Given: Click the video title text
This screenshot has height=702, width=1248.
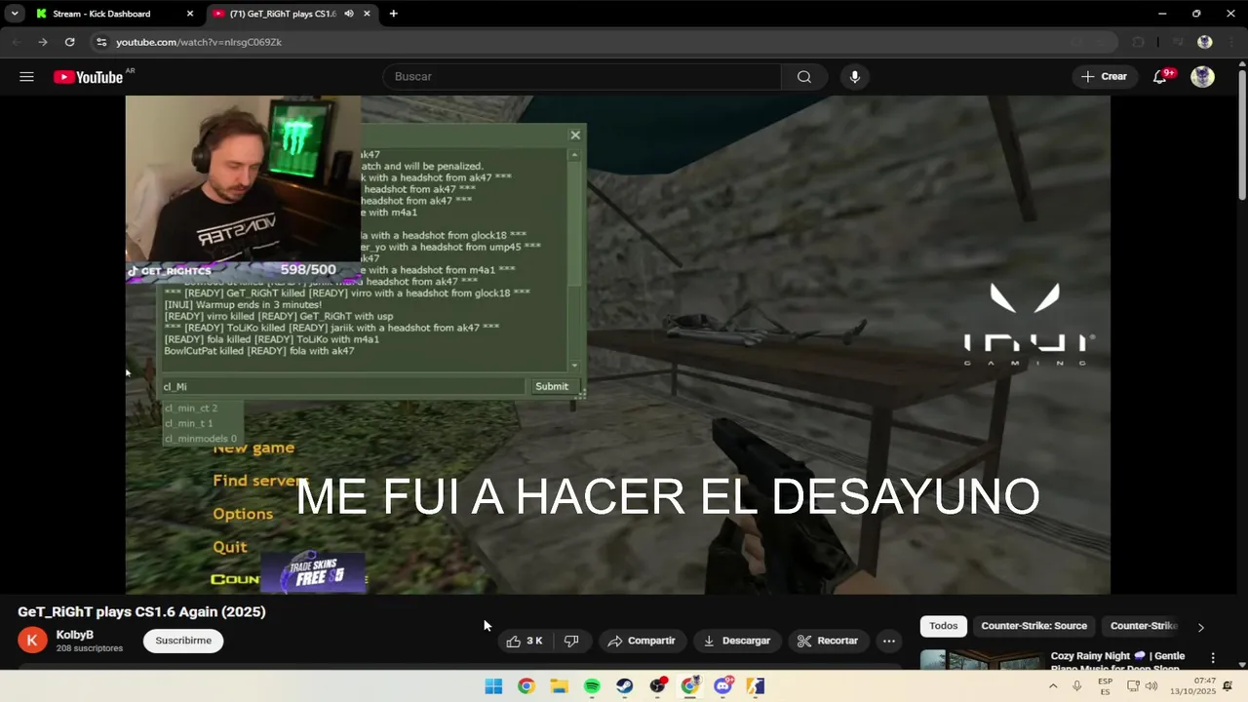Looking at the screenshot, I should point(141,611).
